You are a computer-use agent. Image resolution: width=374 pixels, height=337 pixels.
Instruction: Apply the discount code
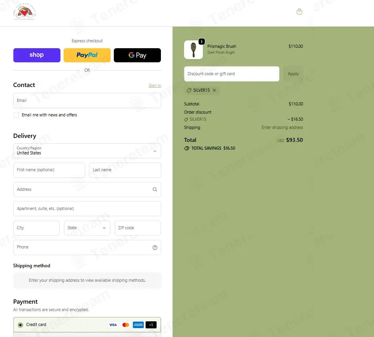click(x=293, y=74)
